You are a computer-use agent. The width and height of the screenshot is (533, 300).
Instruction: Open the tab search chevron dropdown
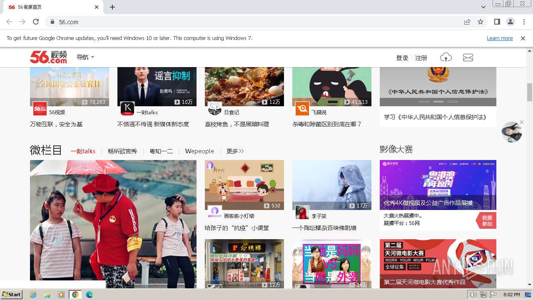pos(483,7)
